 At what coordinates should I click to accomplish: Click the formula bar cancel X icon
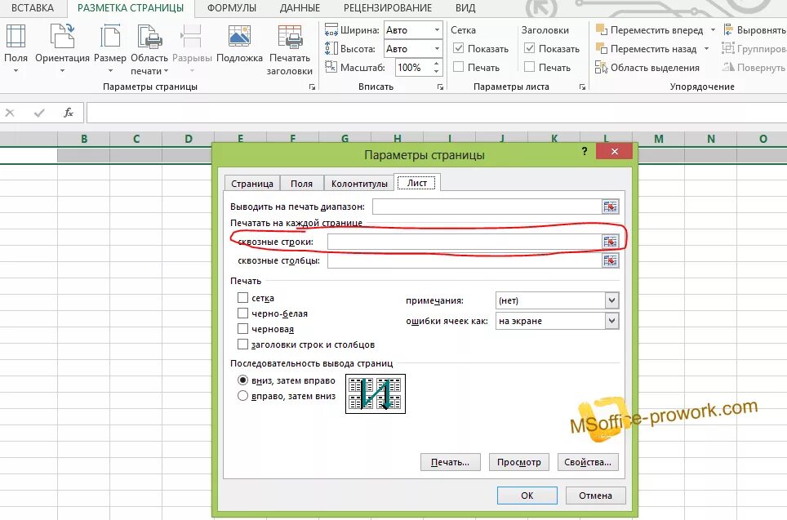10,113
